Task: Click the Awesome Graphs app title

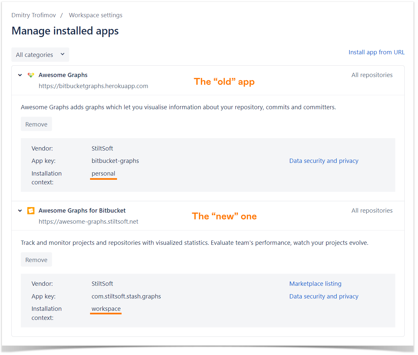Action: (63, 75)
